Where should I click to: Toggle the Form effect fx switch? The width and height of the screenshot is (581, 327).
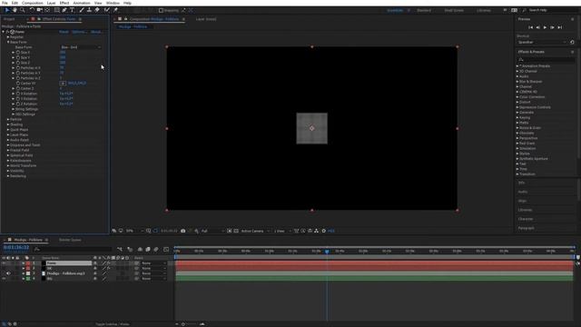pyautogui.click(x=7, y=32)
